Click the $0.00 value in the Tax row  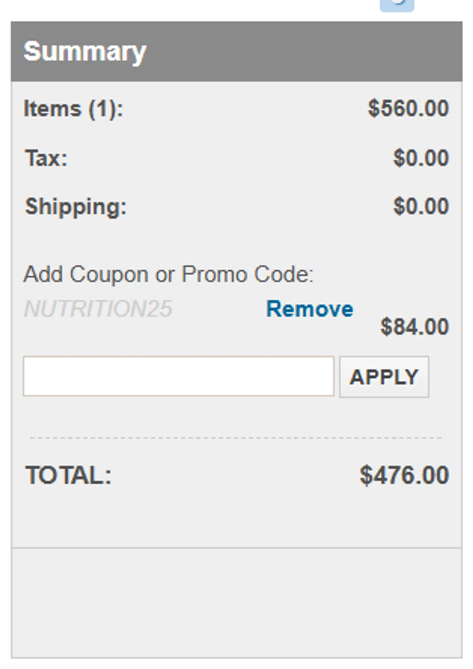click(420, 158)
